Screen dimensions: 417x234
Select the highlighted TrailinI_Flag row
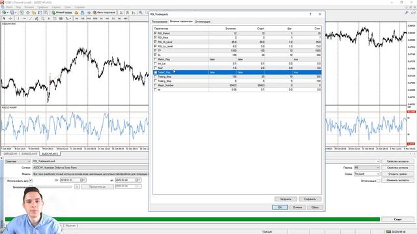click(x=237, y=72)
